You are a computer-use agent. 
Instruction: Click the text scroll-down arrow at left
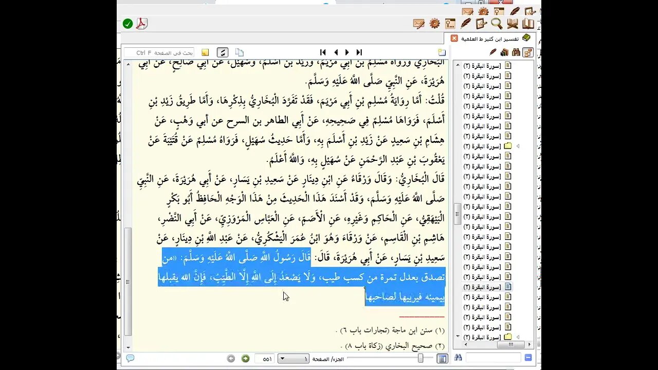tap(128, 347)
